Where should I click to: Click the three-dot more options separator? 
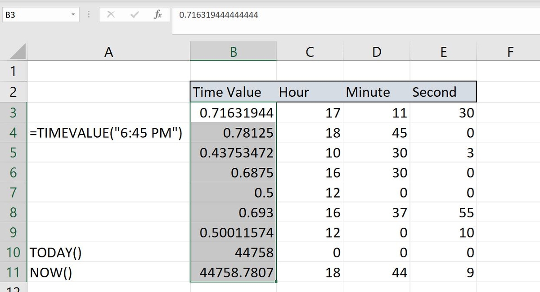tap(88, 14)
